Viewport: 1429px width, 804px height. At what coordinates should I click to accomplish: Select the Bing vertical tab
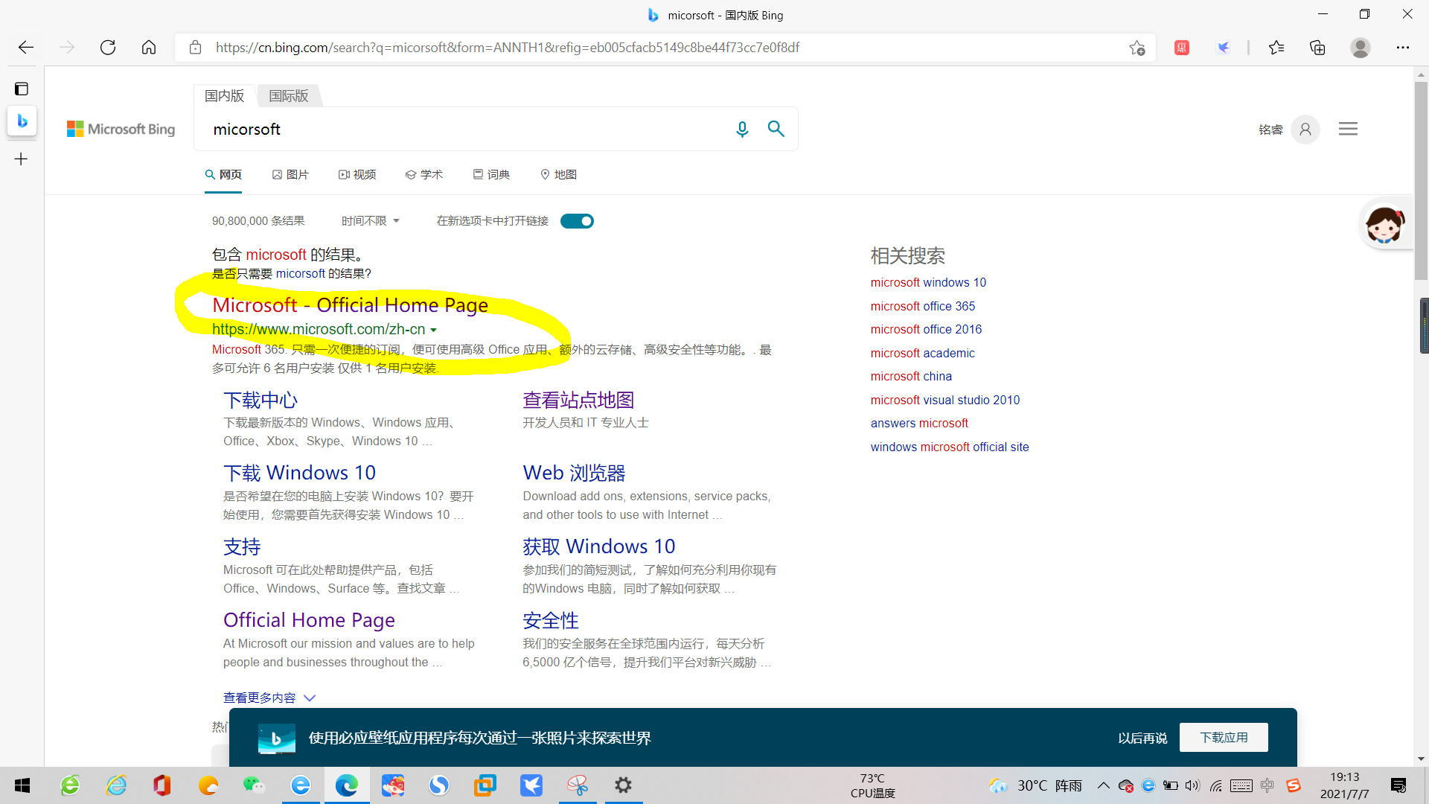(x=22, y=121)
